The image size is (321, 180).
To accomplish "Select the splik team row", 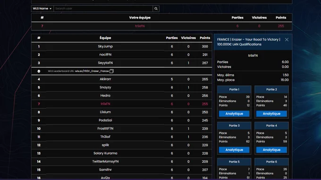I will (122, 145).
